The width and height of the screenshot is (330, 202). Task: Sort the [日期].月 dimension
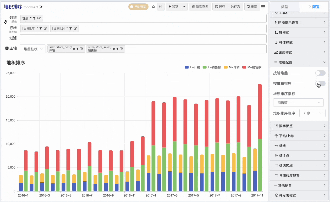point(67,28)
